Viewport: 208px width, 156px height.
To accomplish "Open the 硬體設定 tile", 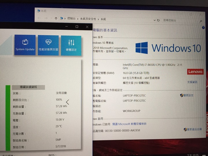I will point(71,46).
